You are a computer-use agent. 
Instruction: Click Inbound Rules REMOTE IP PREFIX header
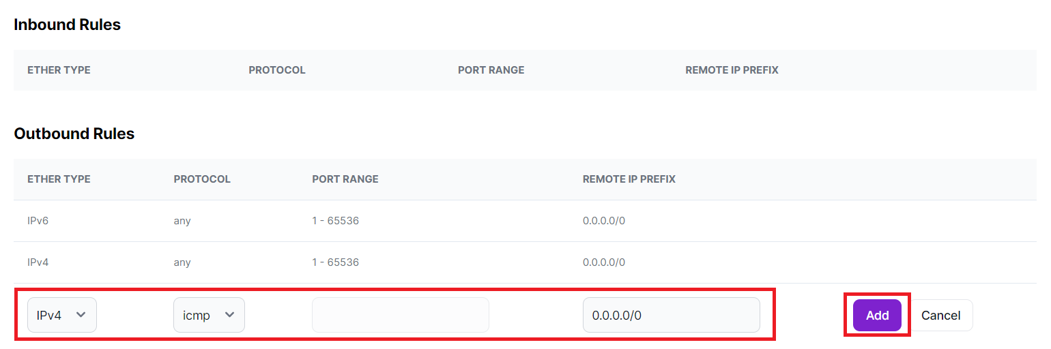(732, 70)
